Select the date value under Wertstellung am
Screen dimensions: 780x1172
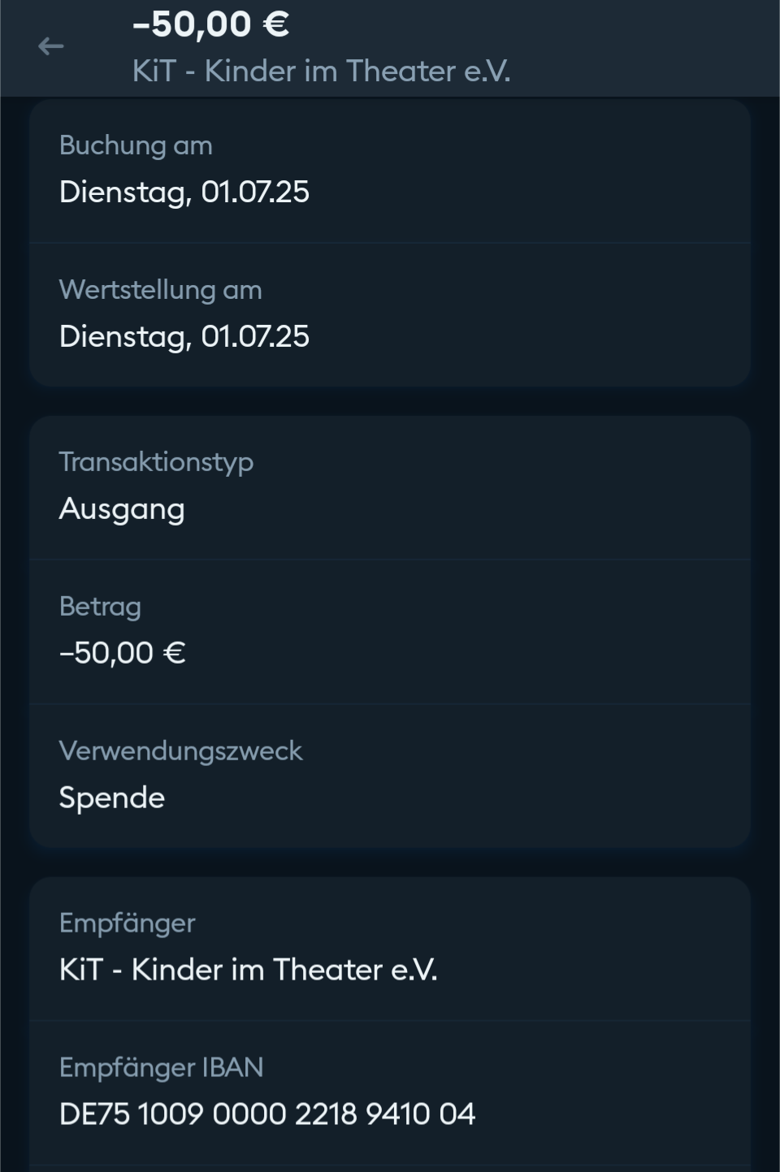click(x=184, y=336)
